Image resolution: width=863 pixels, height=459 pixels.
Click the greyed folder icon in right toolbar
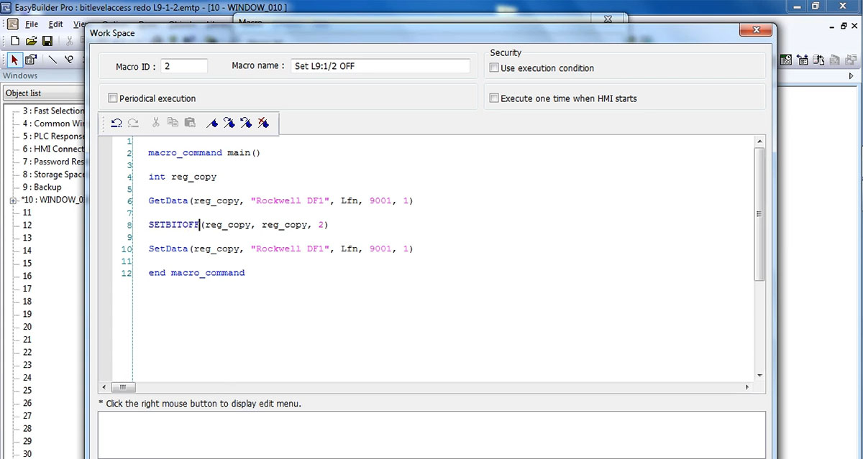pos(834,60)
